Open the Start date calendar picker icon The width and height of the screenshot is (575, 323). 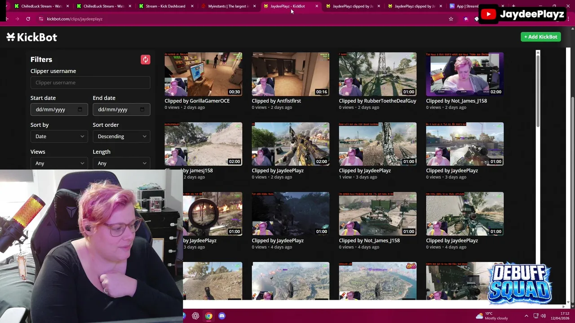pyautogui.click(x=80, y=109)
